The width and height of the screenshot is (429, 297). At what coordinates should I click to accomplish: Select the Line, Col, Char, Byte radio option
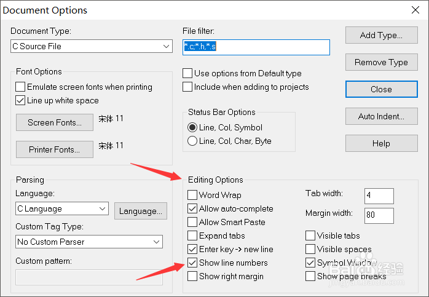click(x=193, y=141)
